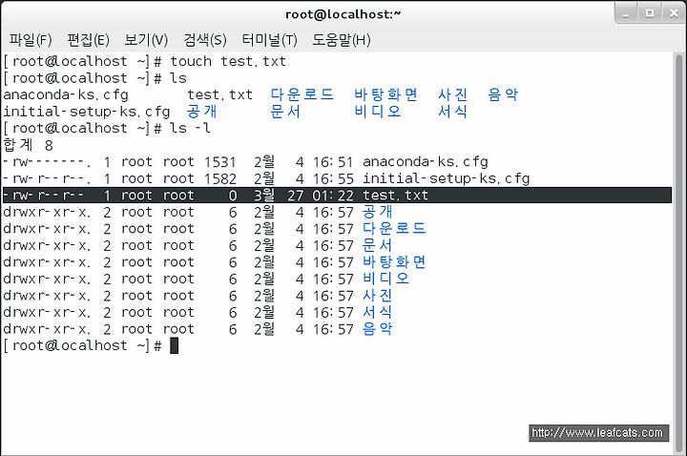Open the 검색(S) menu
The height and width of the screenshot is (456, 687).
(204, 40)
